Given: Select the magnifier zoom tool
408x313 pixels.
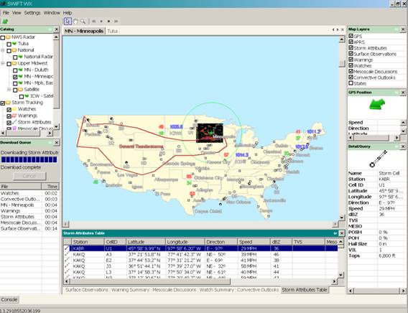Looking at the screenshot, I should (83, 22).
